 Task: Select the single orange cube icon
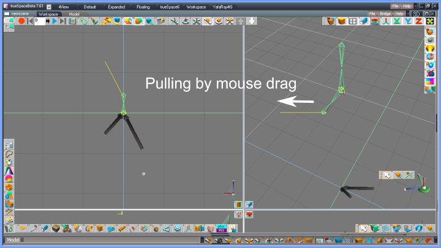pos(341,21)
